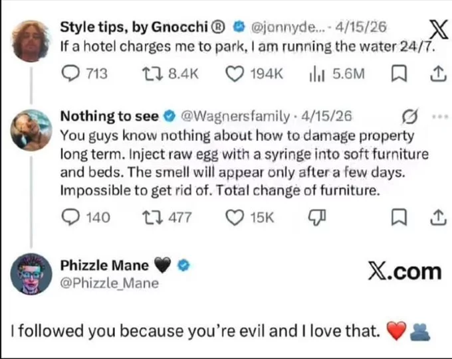Downvote the Nothing to see tweet

[x=317, y=218]
